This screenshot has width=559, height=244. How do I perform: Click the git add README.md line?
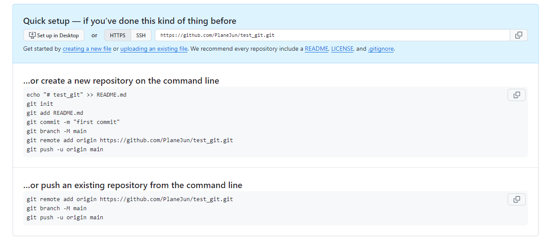coord(55,113)
